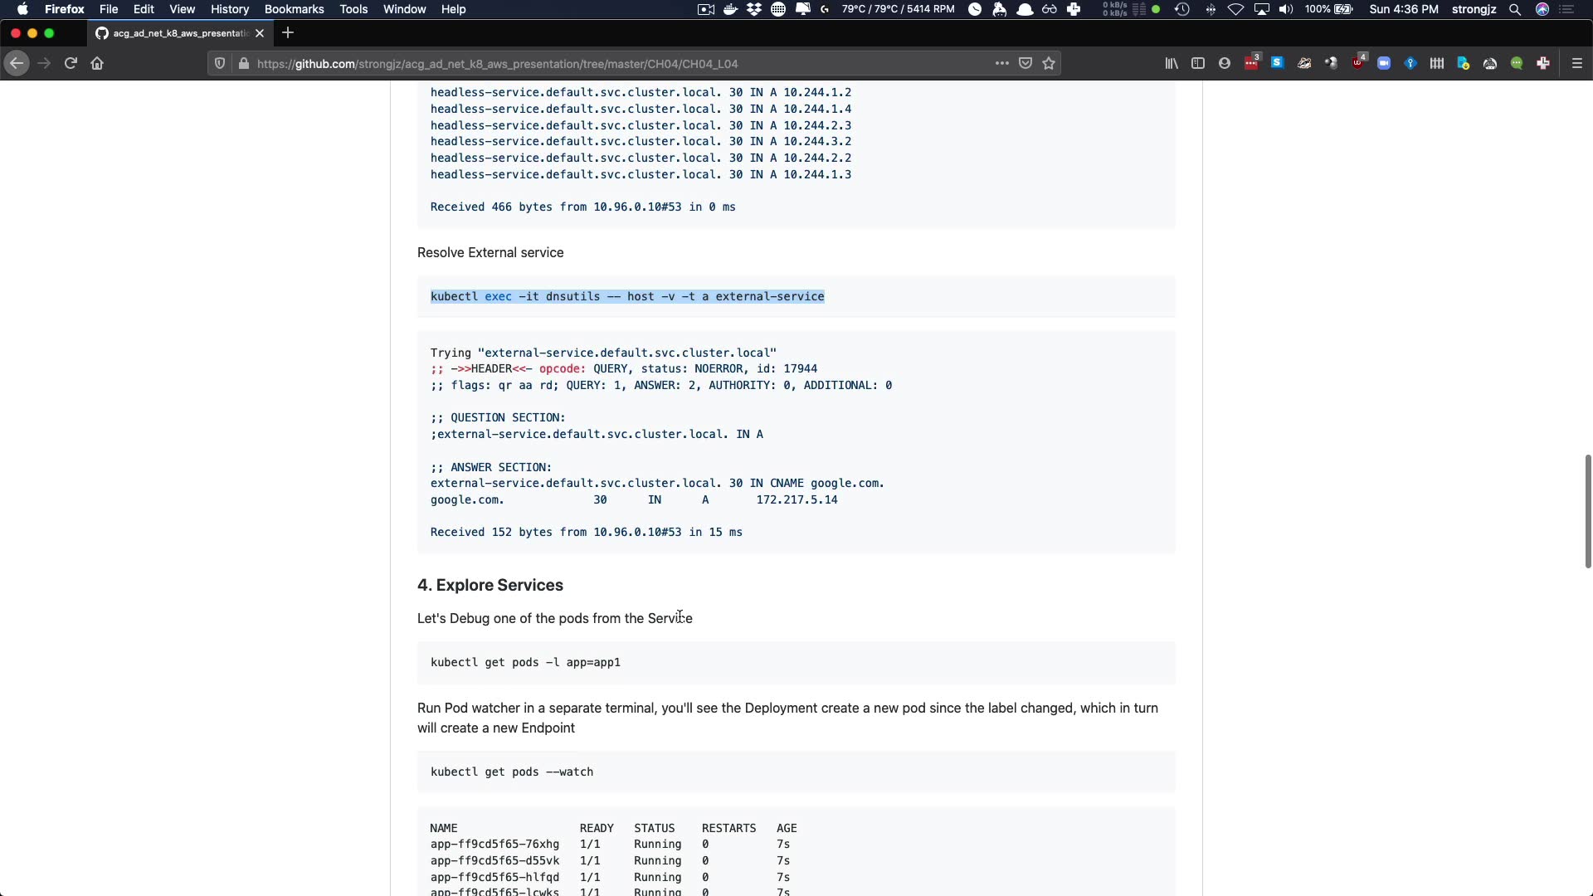The image size is (1593, 896).
Task: Bookmark this page with the star
Action: coord(1049,63)
